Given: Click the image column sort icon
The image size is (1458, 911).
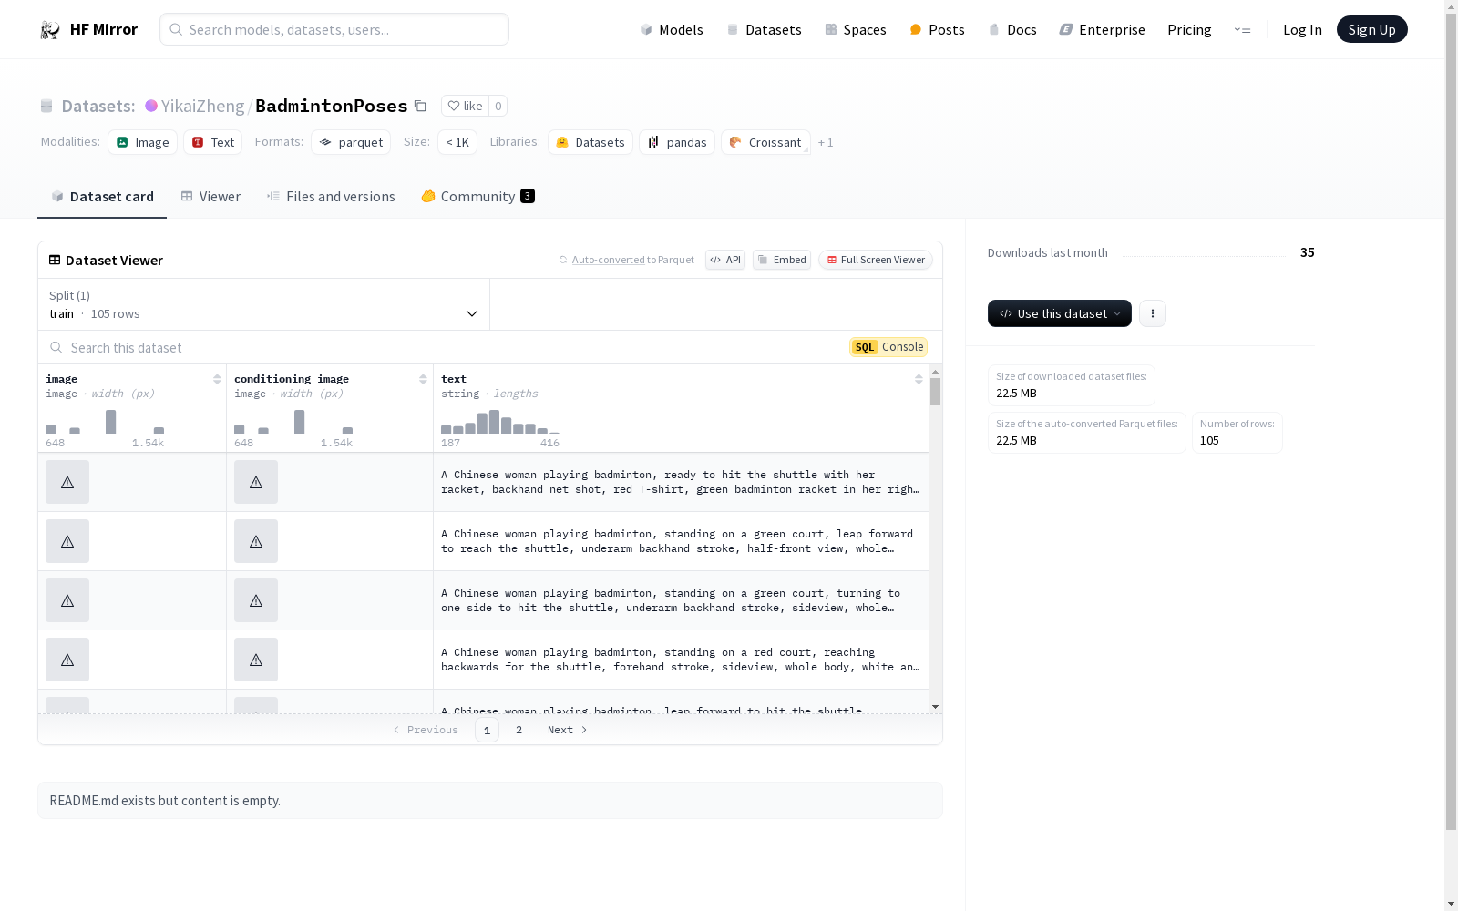Looking at the screenshot, I should 217,379.
